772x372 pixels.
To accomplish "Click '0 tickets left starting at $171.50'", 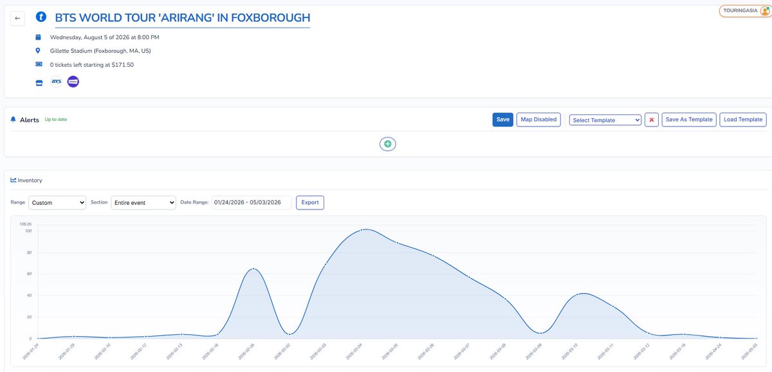I will 92,65.
